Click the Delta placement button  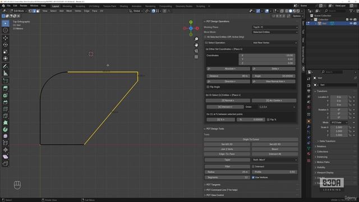[x=274, y=68]
